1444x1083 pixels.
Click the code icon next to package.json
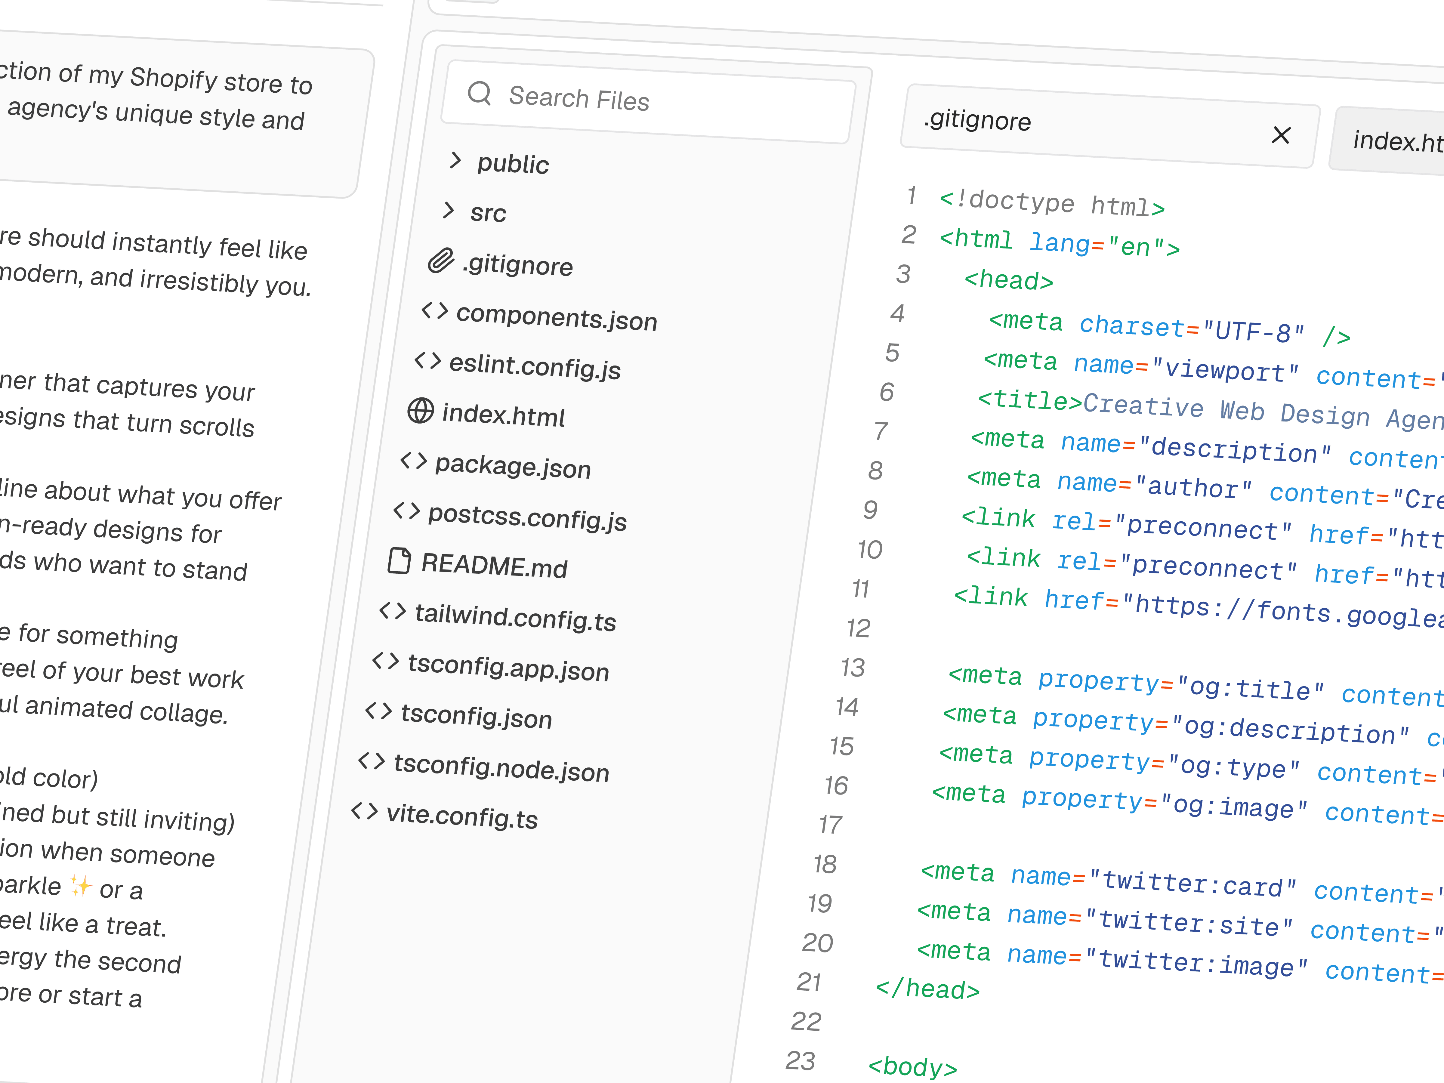click(x=414, y=461)
